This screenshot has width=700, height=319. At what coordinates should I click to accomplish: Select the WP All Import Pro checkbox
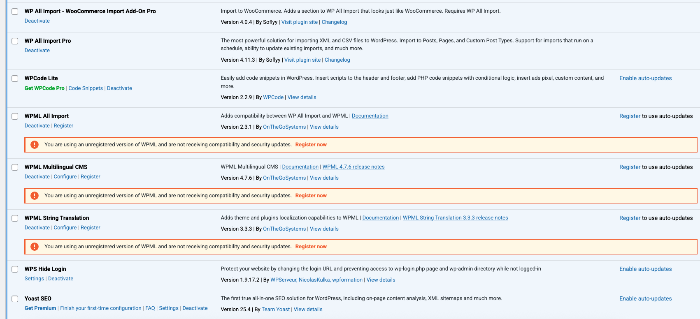pos(15,41)
